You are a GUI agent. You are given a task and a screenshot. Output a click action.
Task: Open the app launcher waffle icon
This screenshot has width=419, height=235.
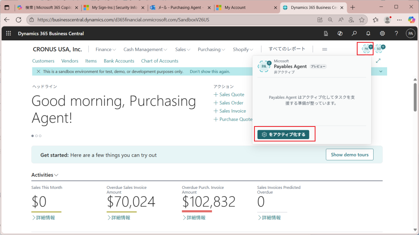(x=8, y=33)
